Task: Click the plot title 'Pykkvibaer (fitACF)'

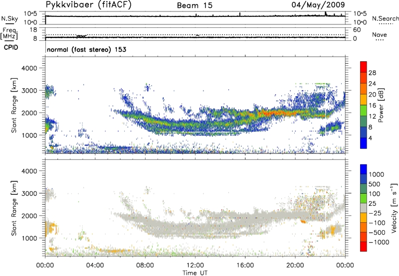Action: pyautogui.click(x=89, y=5)
